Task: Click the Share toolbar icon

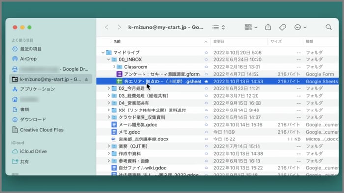Action: pos(268,27)
